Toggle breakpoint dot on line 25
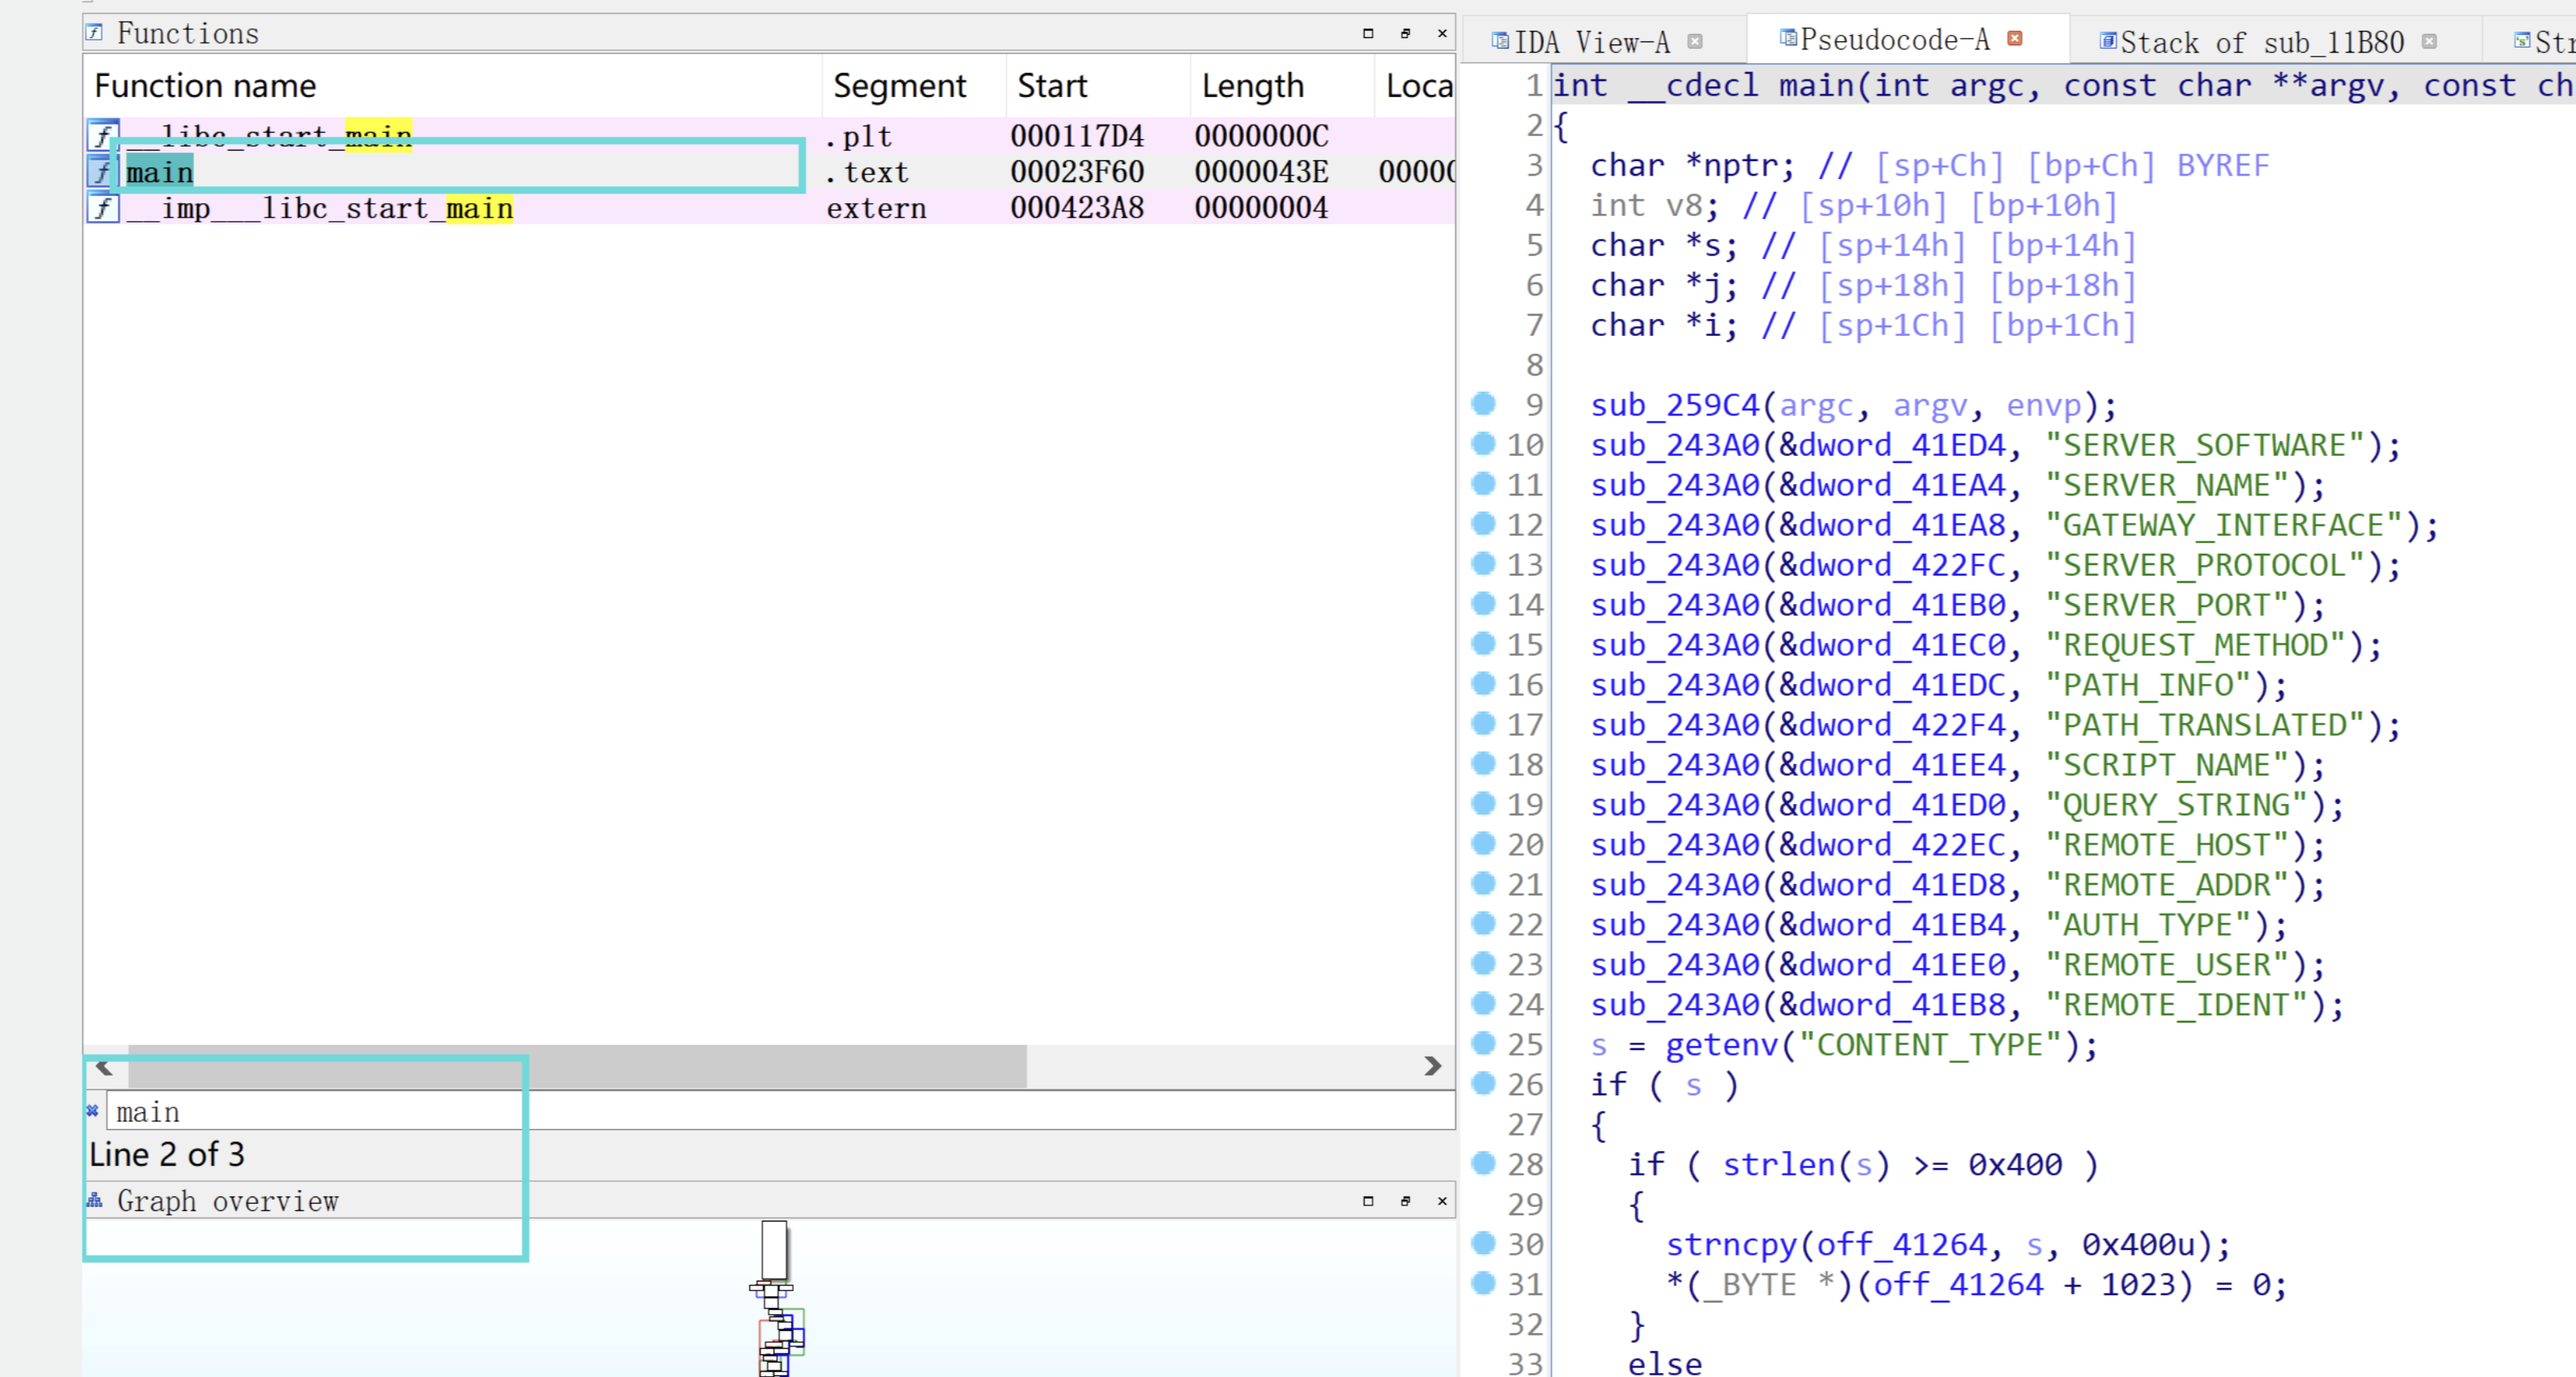 1484,1043
